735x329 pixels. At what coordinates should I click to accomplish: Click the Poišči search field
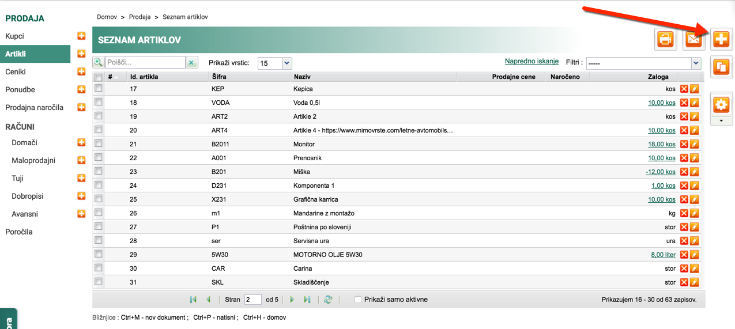(145, 62)
